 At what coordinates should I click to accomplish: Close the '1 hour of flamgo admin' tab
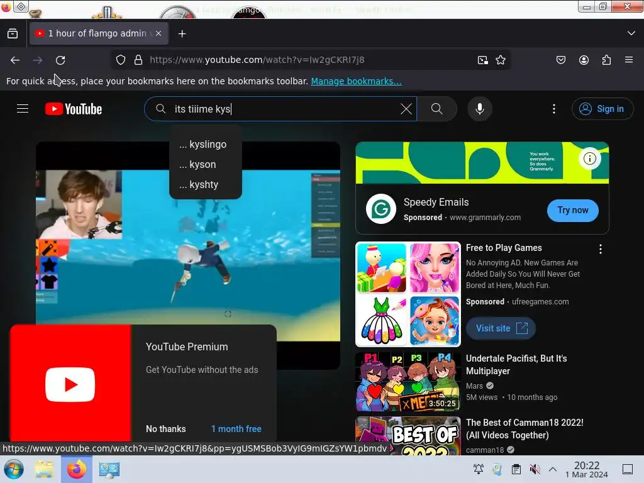pyautogui.click(x=158, y=33)
